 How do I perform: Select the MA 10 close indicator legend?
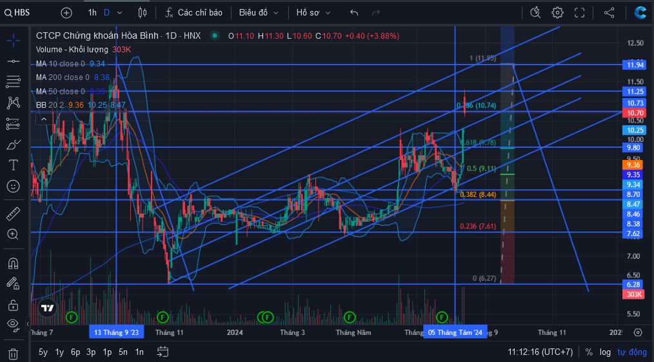click(x=61, y=64)
